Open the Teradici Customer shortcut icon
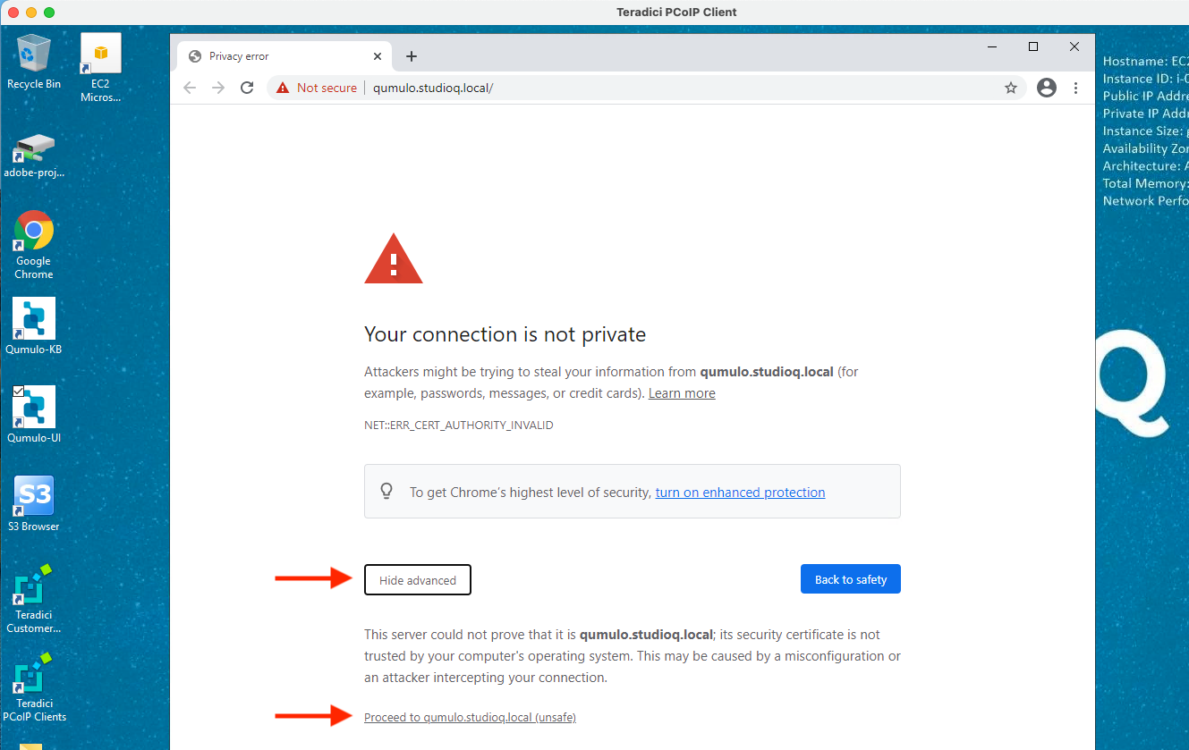 [34, 599]
